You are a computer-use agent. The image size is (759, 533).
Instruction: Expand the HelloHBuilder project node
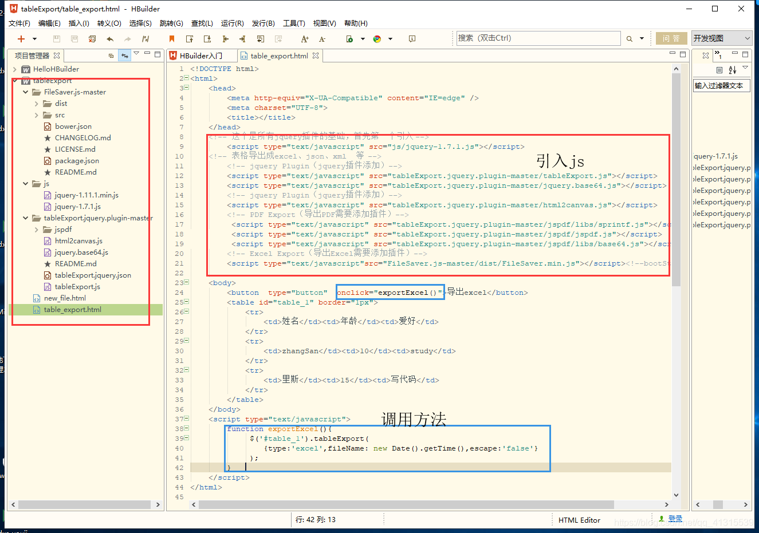click(15, 69)
